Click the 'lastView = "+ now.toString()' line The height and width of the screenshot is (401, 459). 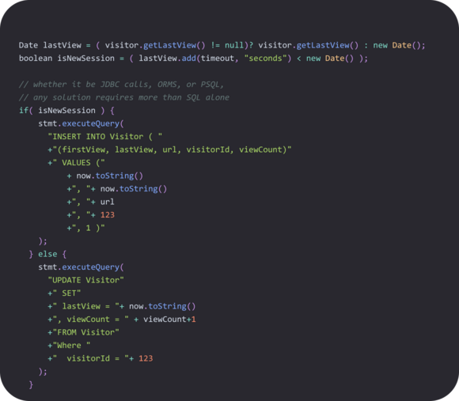coord(122,306)
